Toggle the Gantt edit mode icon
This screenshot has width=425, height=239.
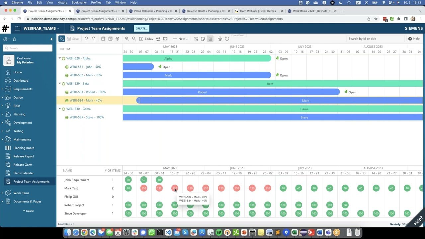(x=62, y=39)
